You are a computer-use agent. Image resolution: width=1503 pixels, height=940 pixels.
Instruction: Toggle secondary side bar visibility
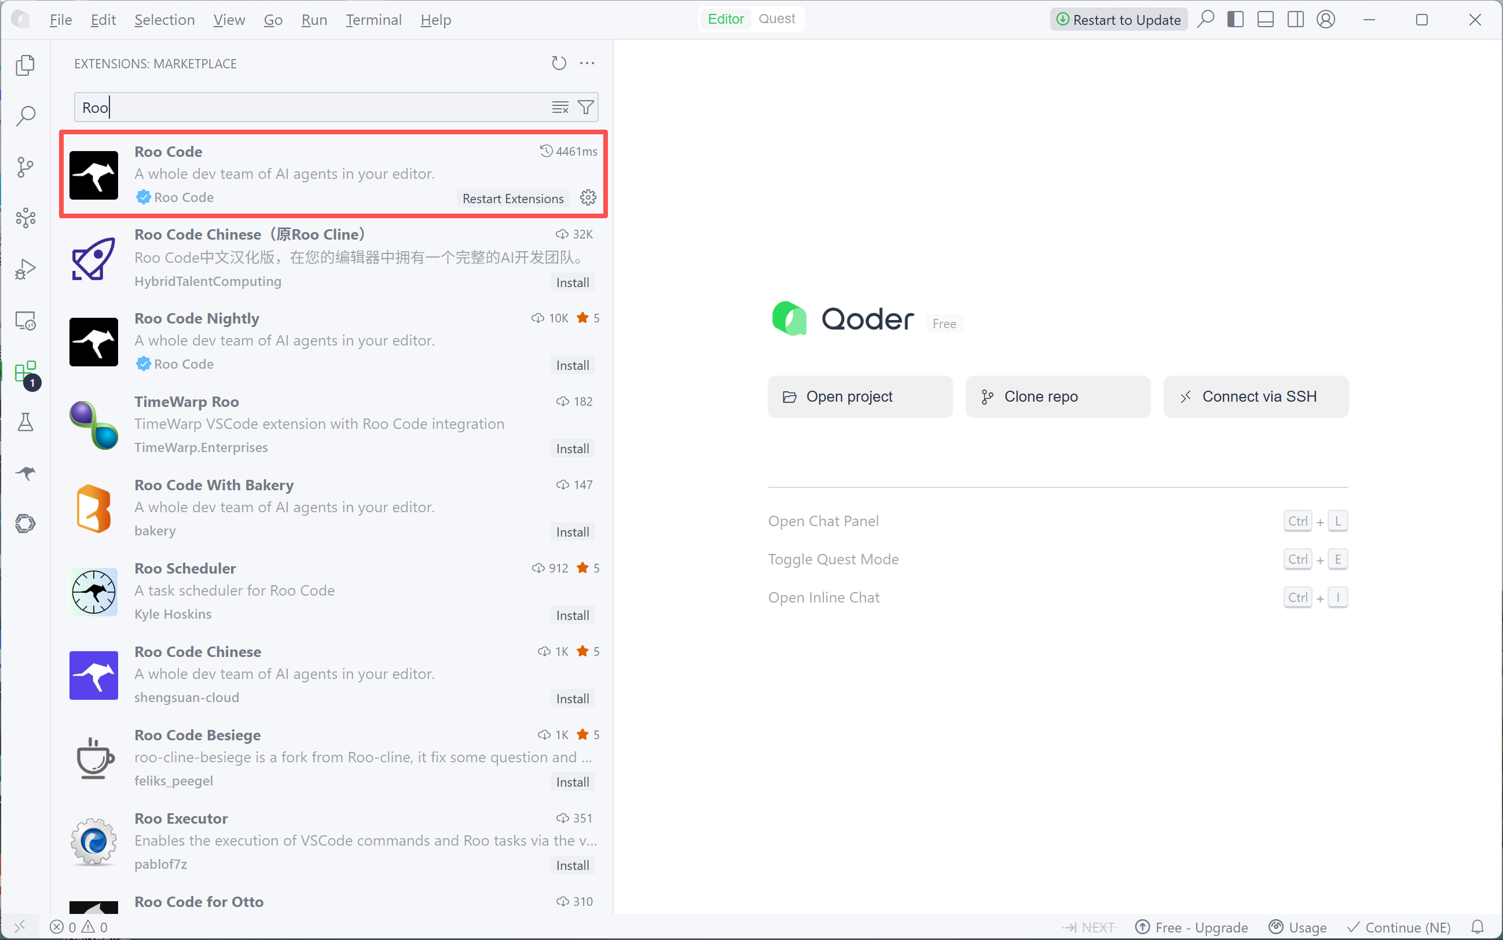tap(1295, 19)
